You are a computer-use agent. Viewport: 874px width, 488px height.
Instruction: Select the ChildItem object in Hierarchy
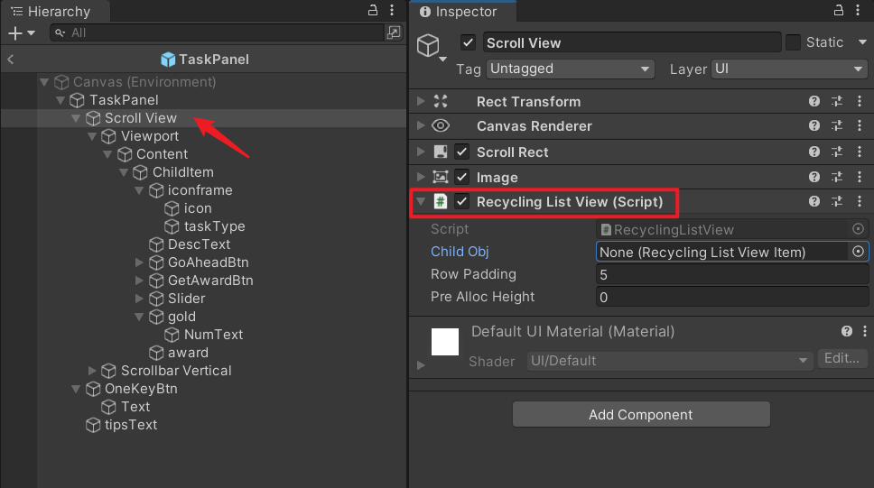(x=182, y=172)
